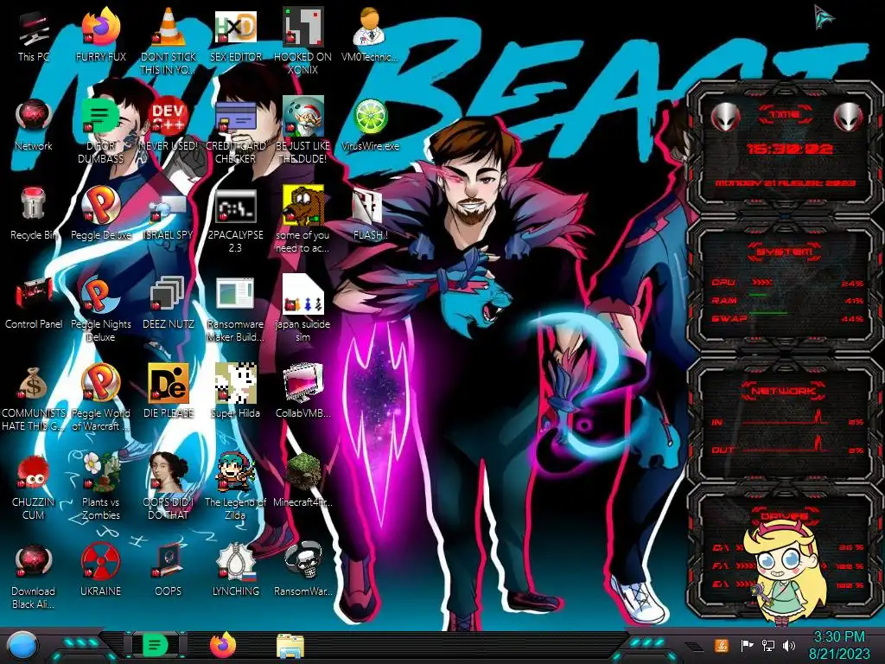
Task: Open the Download Black Ali shortcut
Action: coord(34,576)
